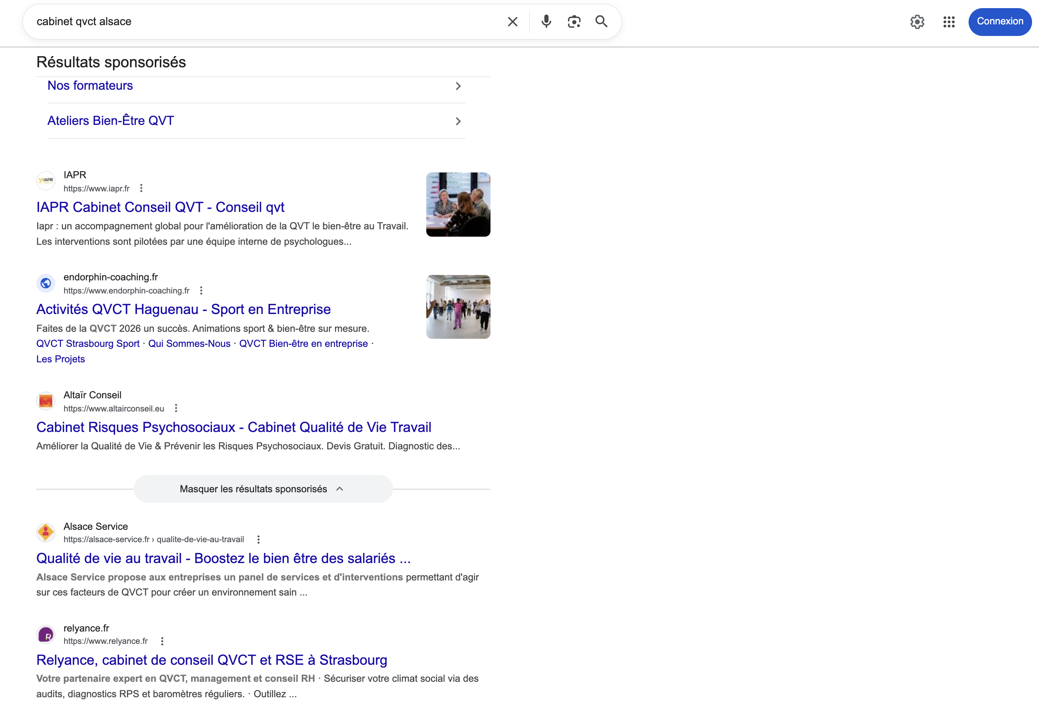The height and width of the screenshot is (710, 1039).
Task: Click the 'Altaïr Conseil' site name
Action: (x=92, y=395)
